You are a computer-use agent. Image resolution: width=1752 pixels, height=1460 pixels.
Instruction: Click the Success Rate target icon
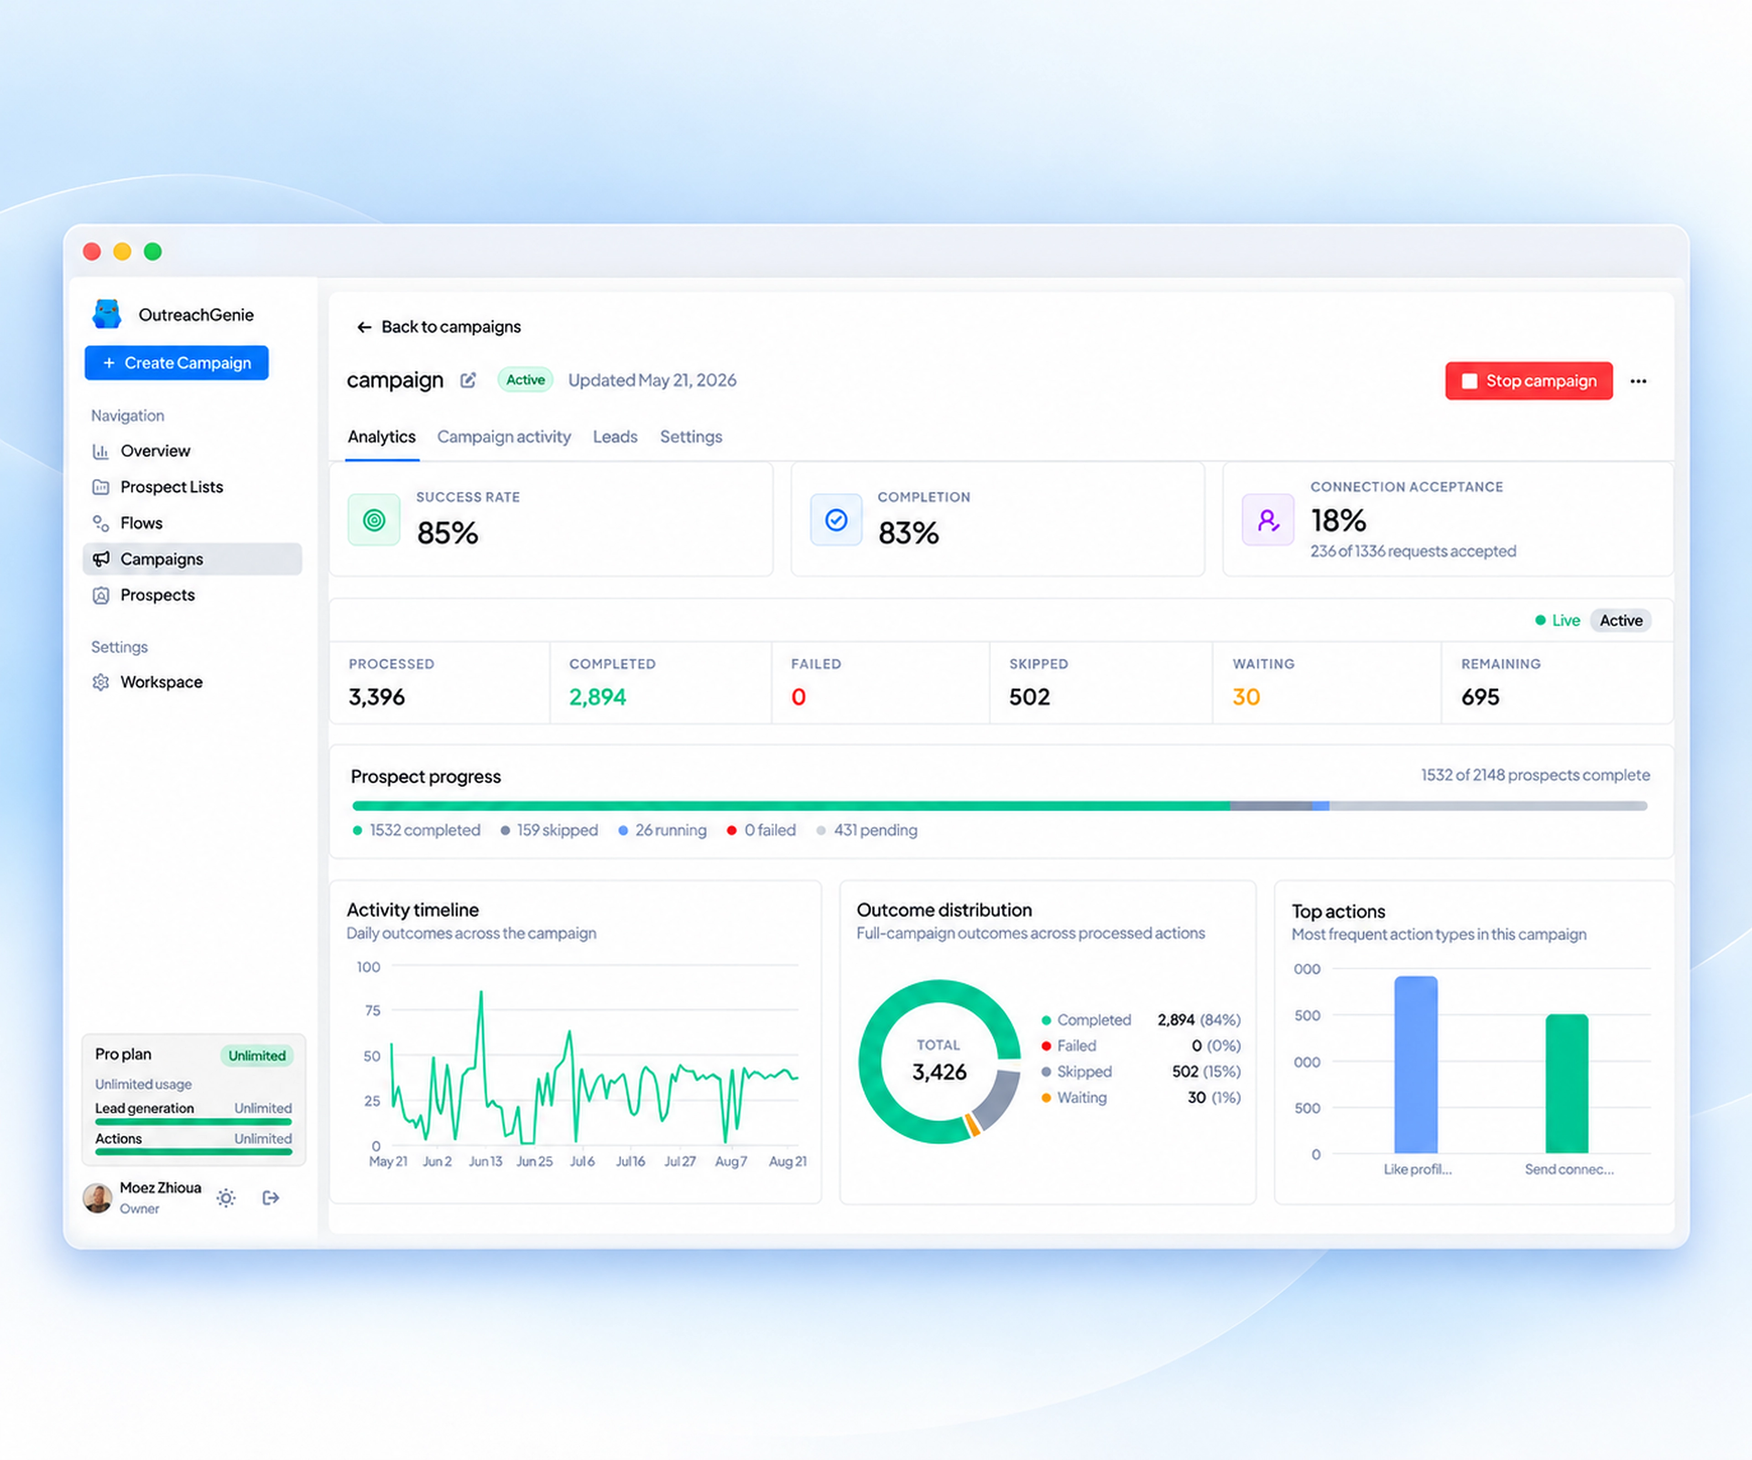tap(374, 521)
